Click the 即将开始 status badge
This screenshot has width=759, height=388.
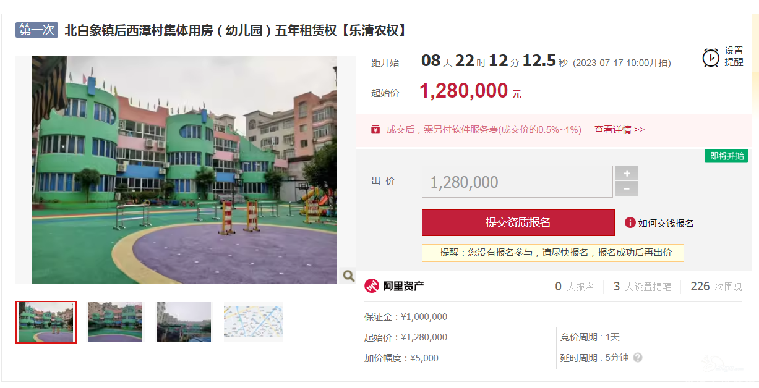[726, 156]
